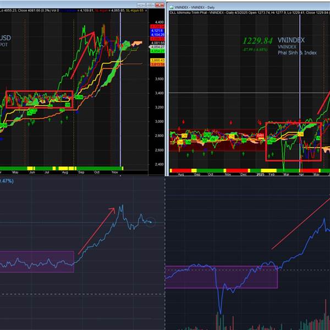The image size is (330, 330).
Task: Click the 'Phai Sinh & Index' label
Action: [x=297, y=53]
